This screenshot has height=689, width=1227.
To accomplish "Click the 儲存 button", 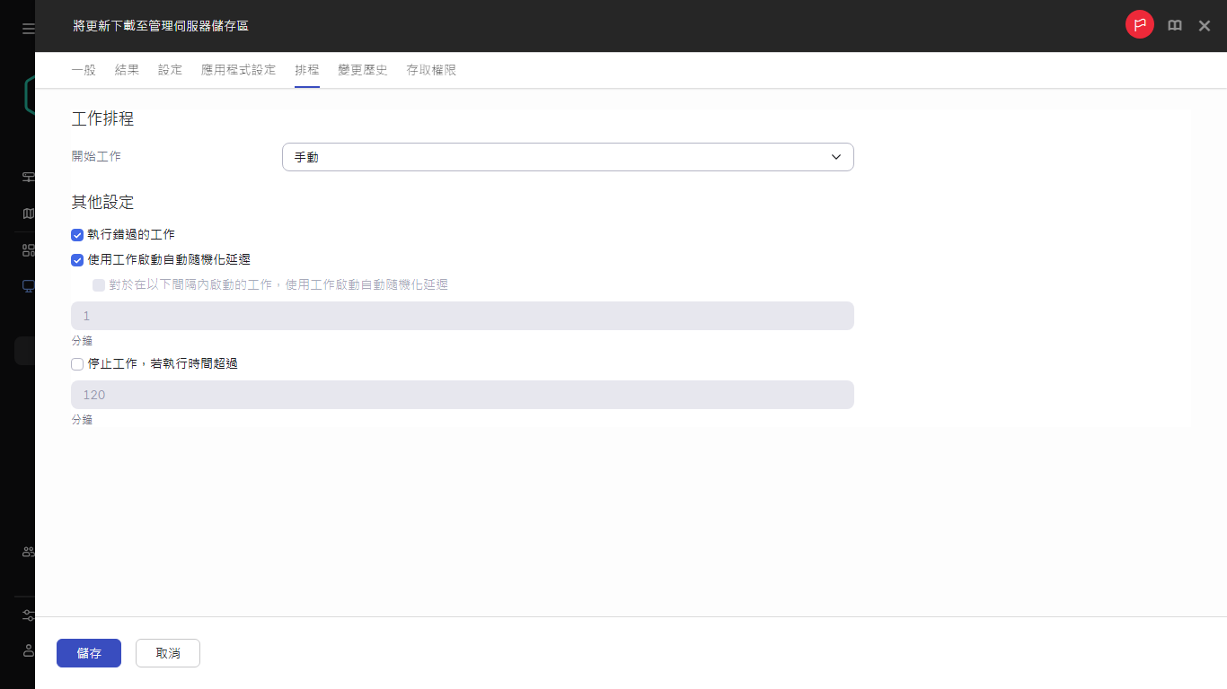I will [89, 653].
